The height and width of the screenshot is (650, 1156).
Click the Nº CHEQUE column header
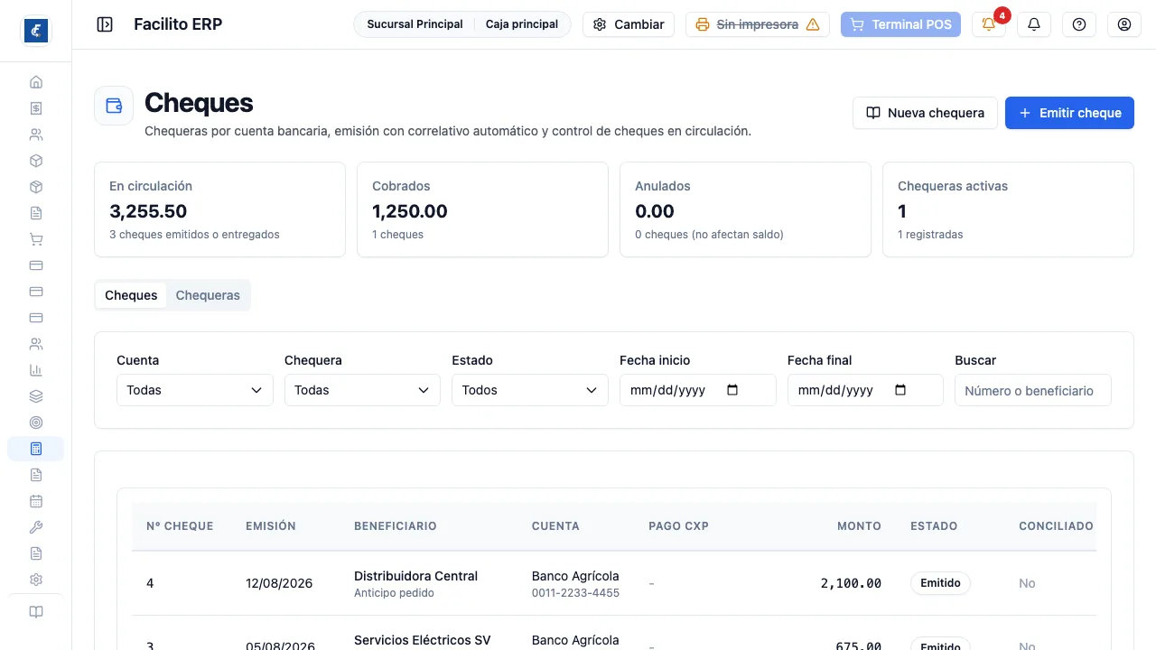click(180, 525)
